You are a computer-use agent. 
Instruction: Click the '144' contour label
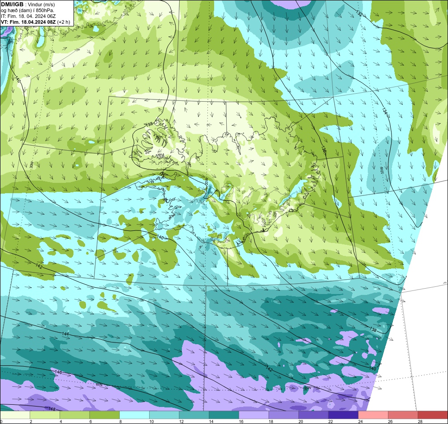65,334
